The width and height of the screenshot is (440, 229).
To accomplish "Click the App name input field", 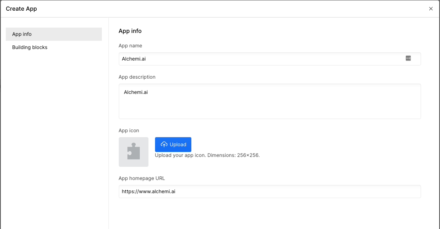I will 270,59.
